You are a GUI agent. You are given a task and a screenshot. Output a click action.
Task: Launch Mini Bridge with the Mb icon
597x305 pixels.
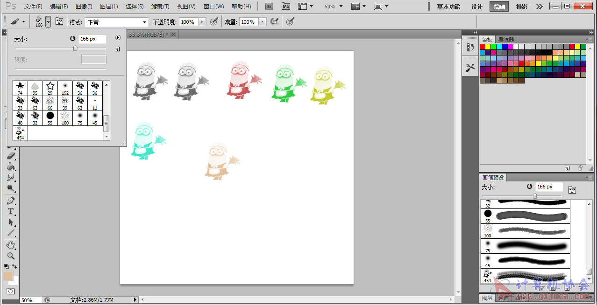click(x=286, y=7)
